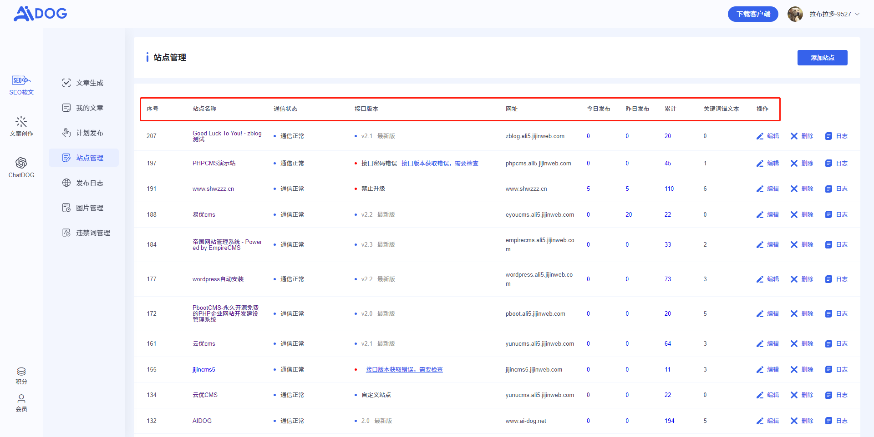Click the www.ai-dog.net URL
Image resolution: width=874 pixels, height=437 pixels.
pos(526,421)
